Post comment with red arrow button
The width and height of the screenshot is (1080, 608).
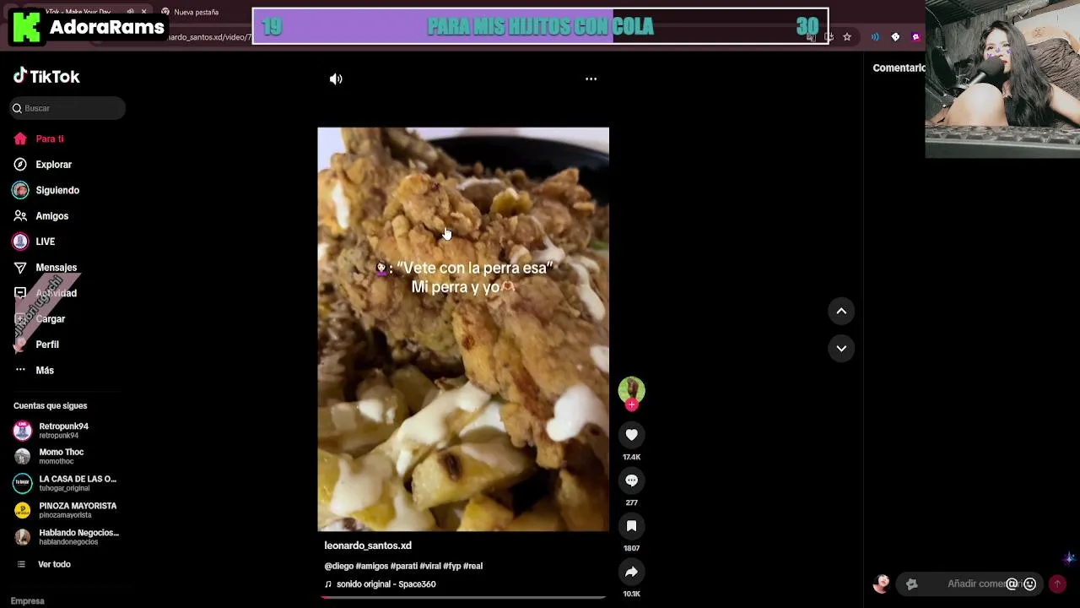(x=1057, y=584)
